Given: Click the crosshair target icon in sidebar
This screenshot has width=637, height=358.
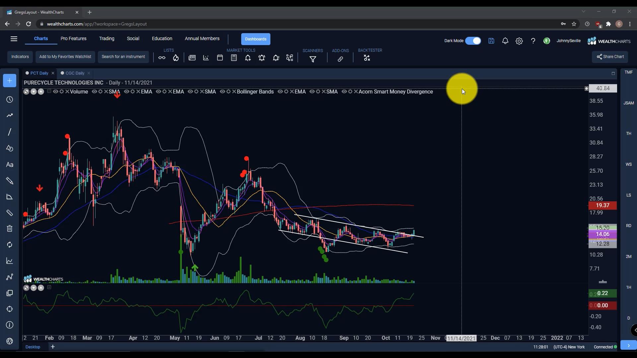Looking at the screenshot, I should 10,309.
